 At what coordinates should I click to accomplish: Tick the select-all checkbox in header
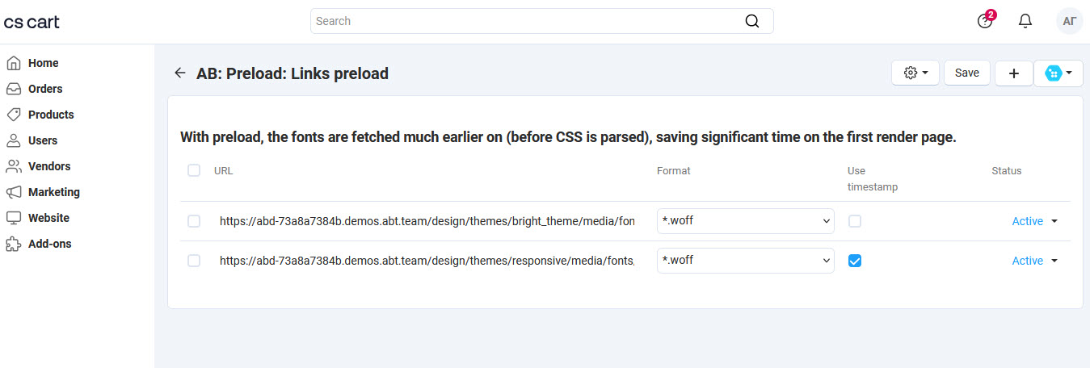click(x=194, y=170)
